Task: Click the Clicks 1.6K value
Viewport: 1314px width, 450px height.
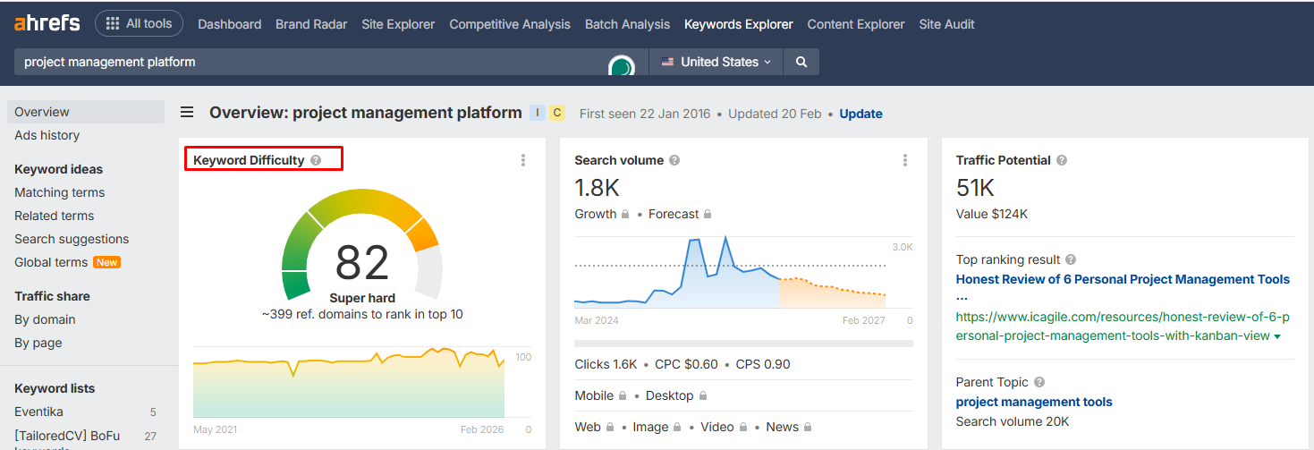Action: (606, 364)
